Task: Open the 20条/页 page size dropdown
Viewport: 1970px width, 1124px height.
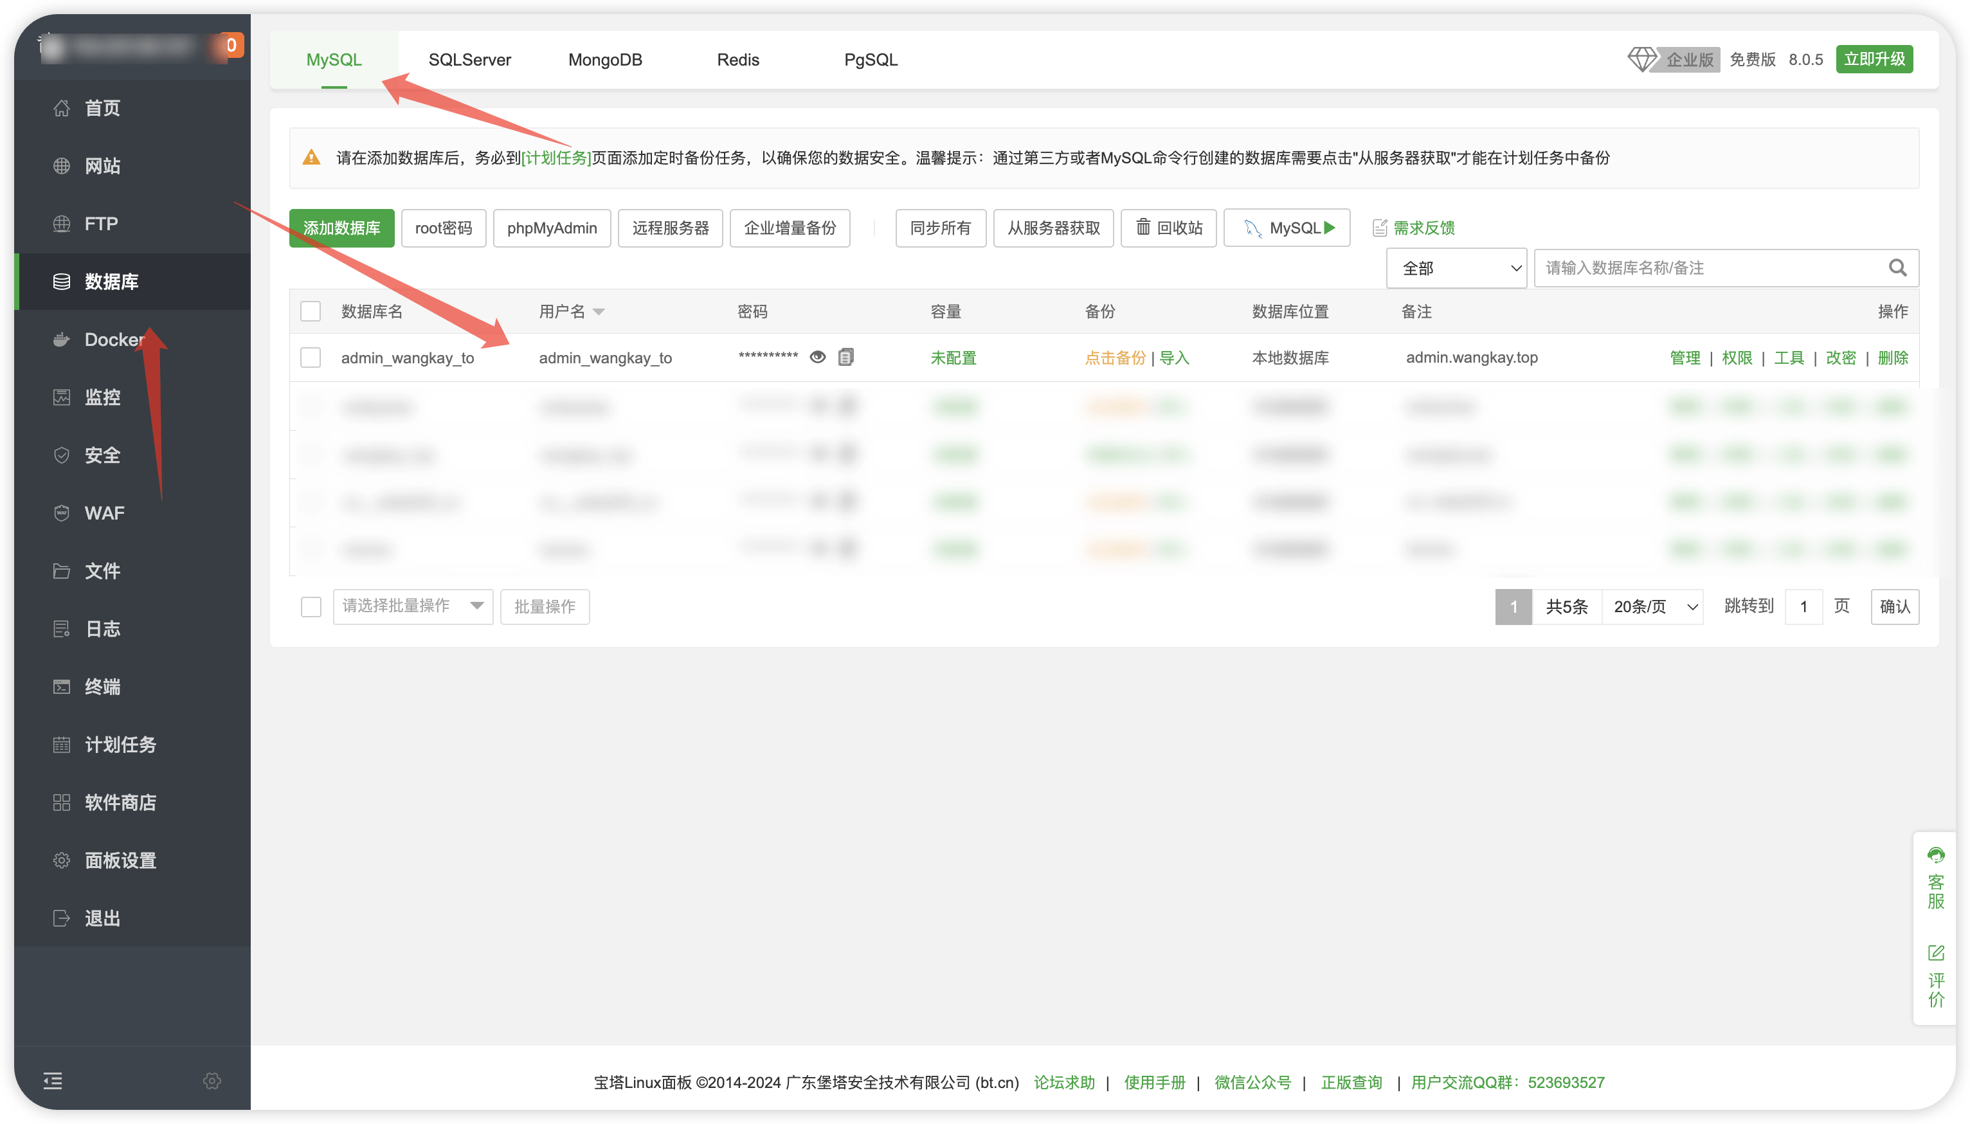Action: coord(1653,607)
